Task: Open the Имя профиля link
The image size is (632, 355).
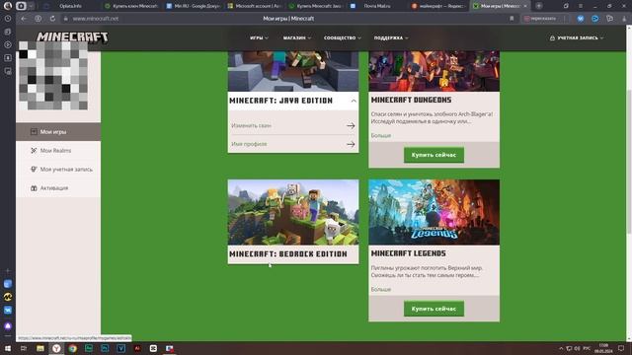Action: point(249,144)
